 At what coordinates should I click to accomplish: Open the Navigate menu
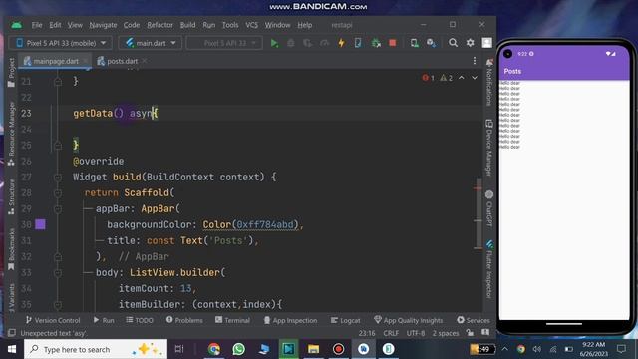[103, 25]
